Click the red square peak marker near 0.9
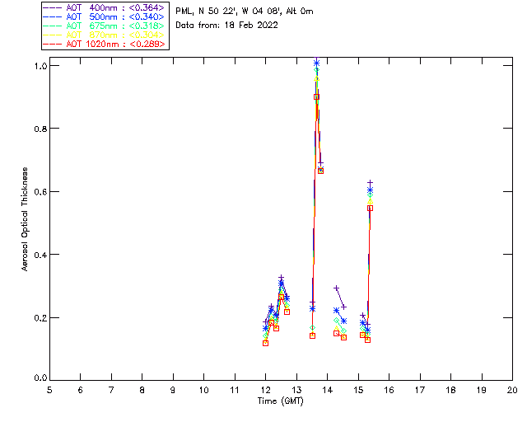Screen dimensions: 527x422 click(x=316, y=97)
